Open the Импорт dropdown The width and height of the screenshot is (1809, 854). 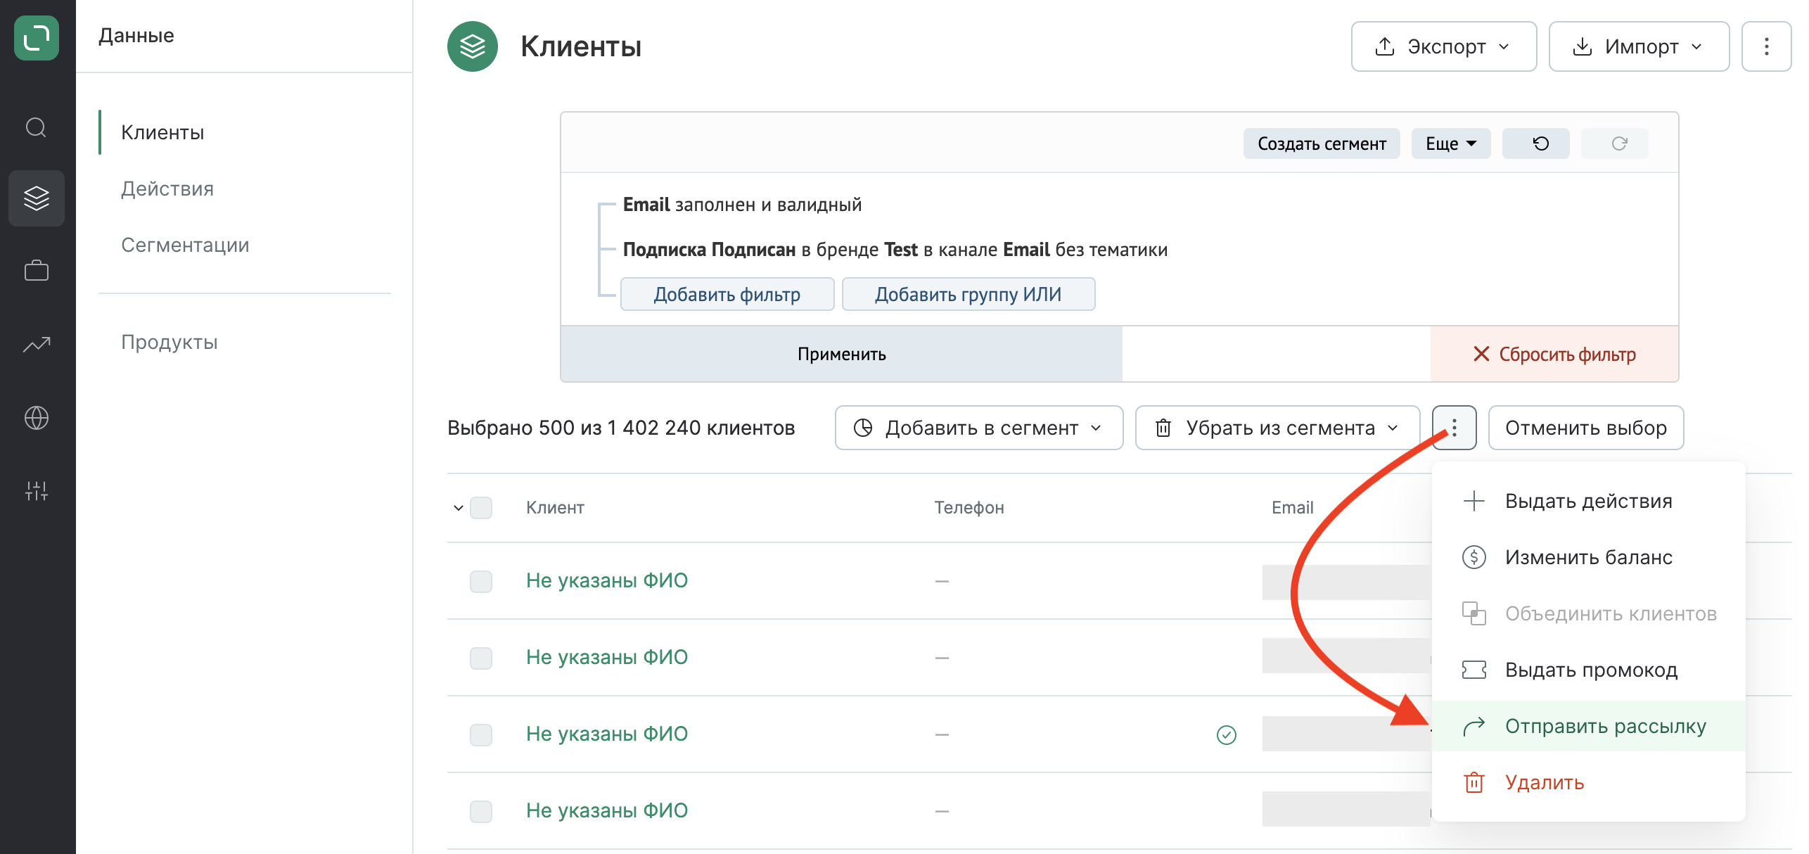(1639, 46)
